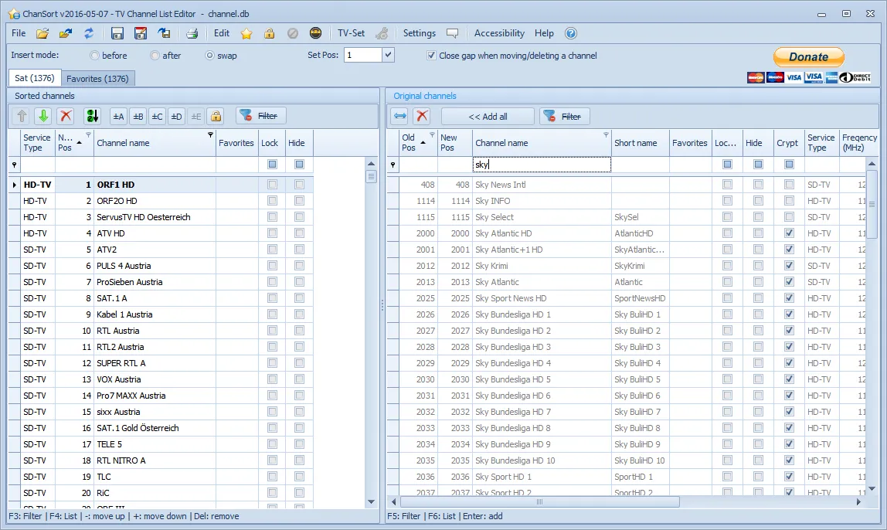The height and width of the screenshot is (530, 887).
Task: Click the sorted list scroll down arrow
Action: (x=371, y=501)
